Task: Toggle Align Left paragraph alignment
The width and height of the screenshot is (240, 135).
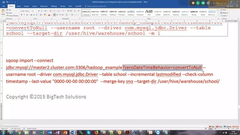Action: (54, 15)
